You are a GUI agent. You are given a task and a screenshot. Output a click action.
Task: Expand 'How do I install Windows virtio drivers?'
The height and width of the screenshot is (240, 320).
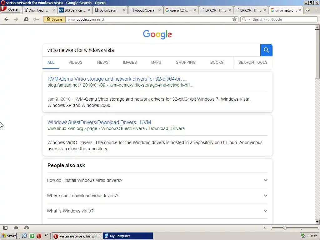point(157,180)
